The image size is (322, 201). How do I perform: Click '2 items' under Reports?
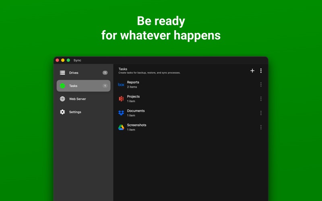132,87
